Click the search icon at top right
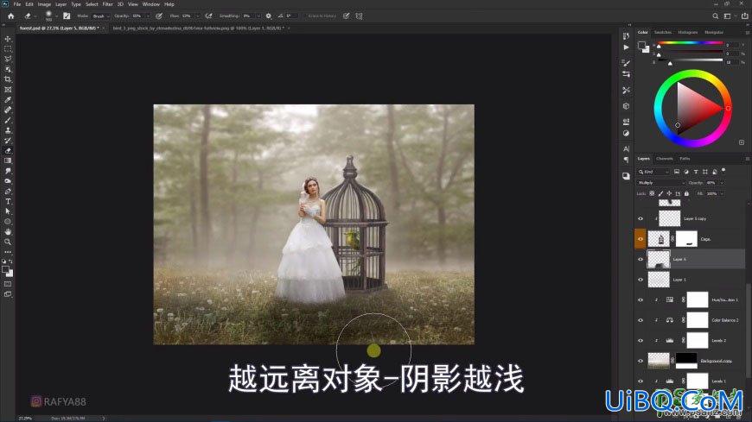752x422 pixels. (715, 16)
